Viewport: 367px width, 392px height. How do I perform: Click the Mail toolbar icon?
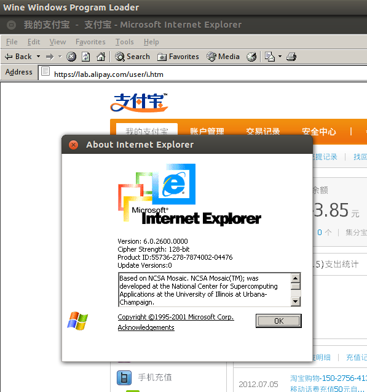(270, 57)
